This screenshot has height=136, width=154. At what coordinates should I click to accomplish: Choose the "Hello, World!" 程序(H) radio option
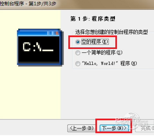78,63
